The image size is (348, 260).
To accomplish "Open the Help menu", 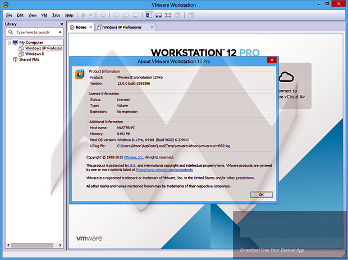I will click(69, 15).
